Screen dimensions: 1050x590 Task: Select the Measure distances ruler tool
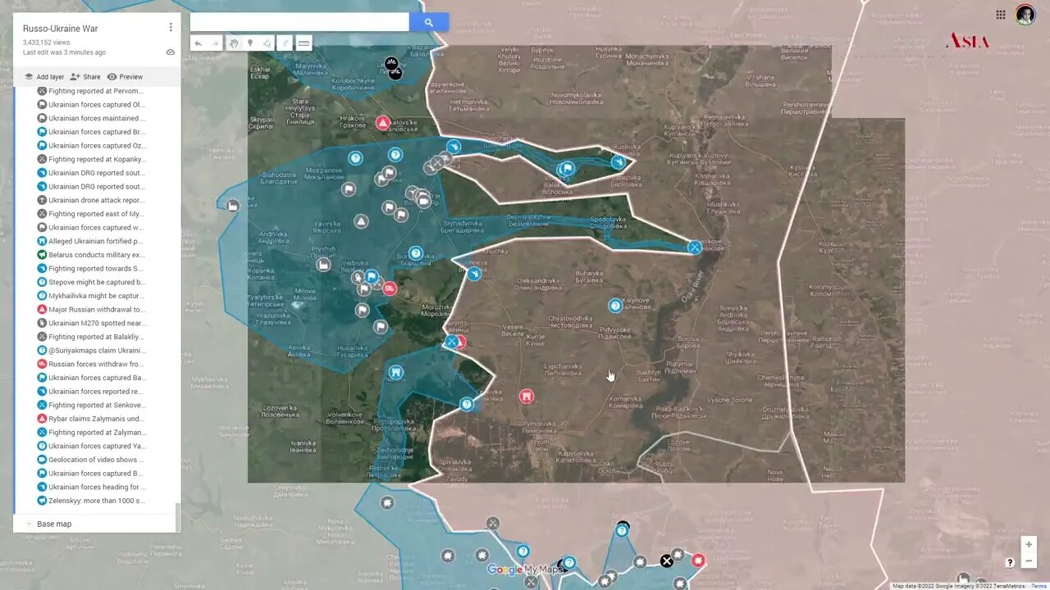coord(304,43)
